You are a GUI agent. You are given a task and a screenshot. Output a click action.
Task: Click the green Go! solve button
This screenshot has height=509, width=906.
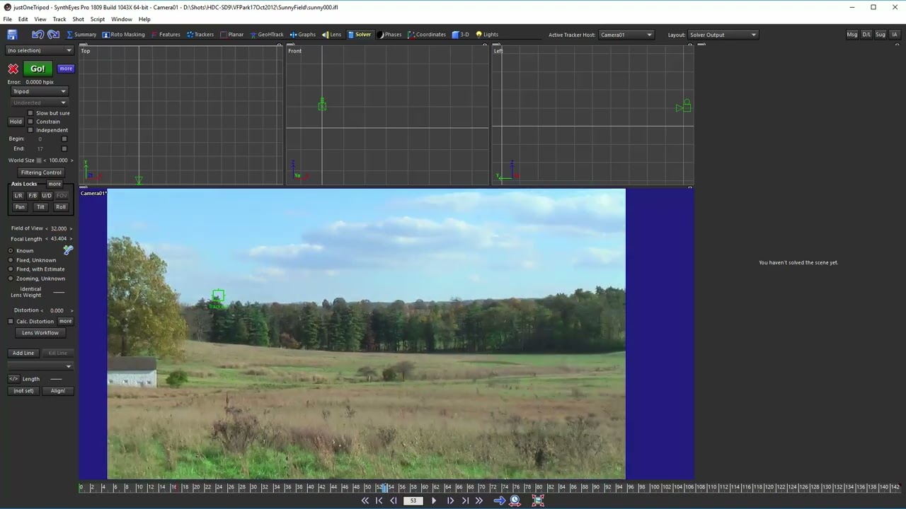point(38,69)
